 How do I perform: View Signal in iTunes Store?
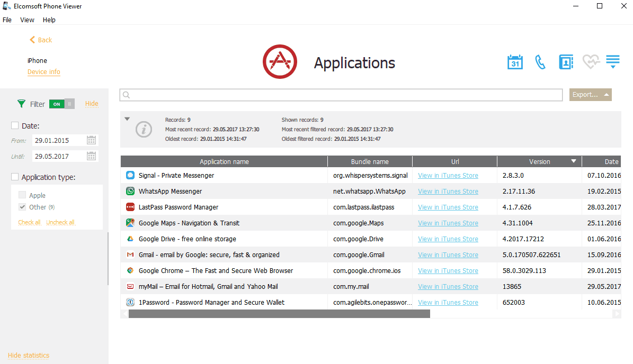tap(448, 176)
